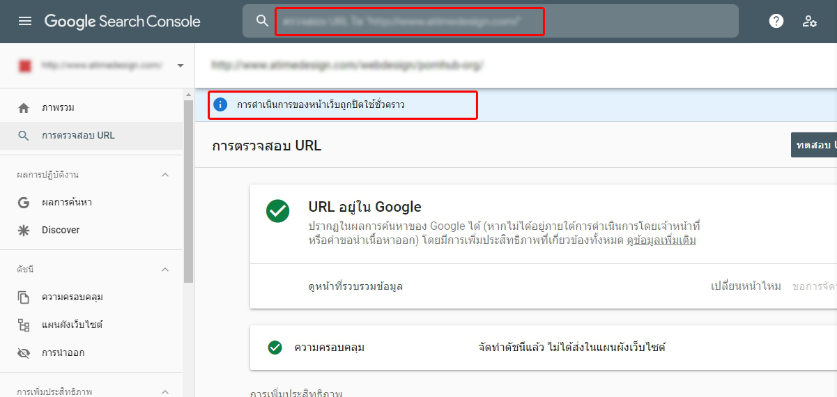This screenshot has width=837, height=397.
Task: Click the Google Search Console logo
Action: (x=123, y=22)
